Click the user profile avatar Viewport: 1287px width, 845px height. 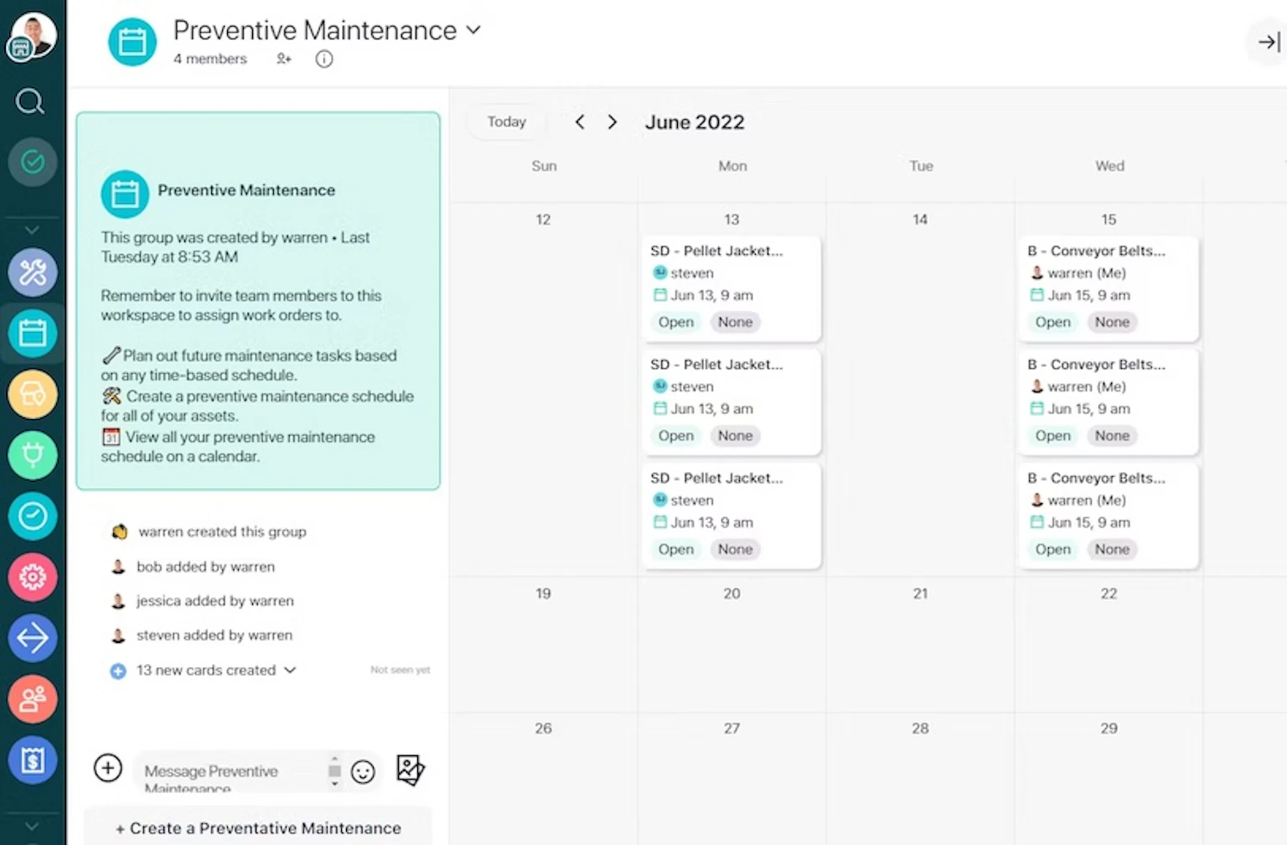click(x=32, y=36)
